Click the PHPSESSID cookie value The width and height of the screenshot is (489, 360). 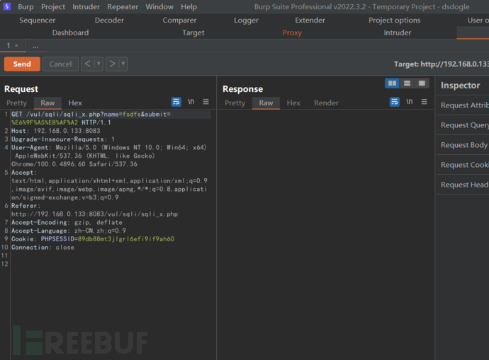(126, 239)
